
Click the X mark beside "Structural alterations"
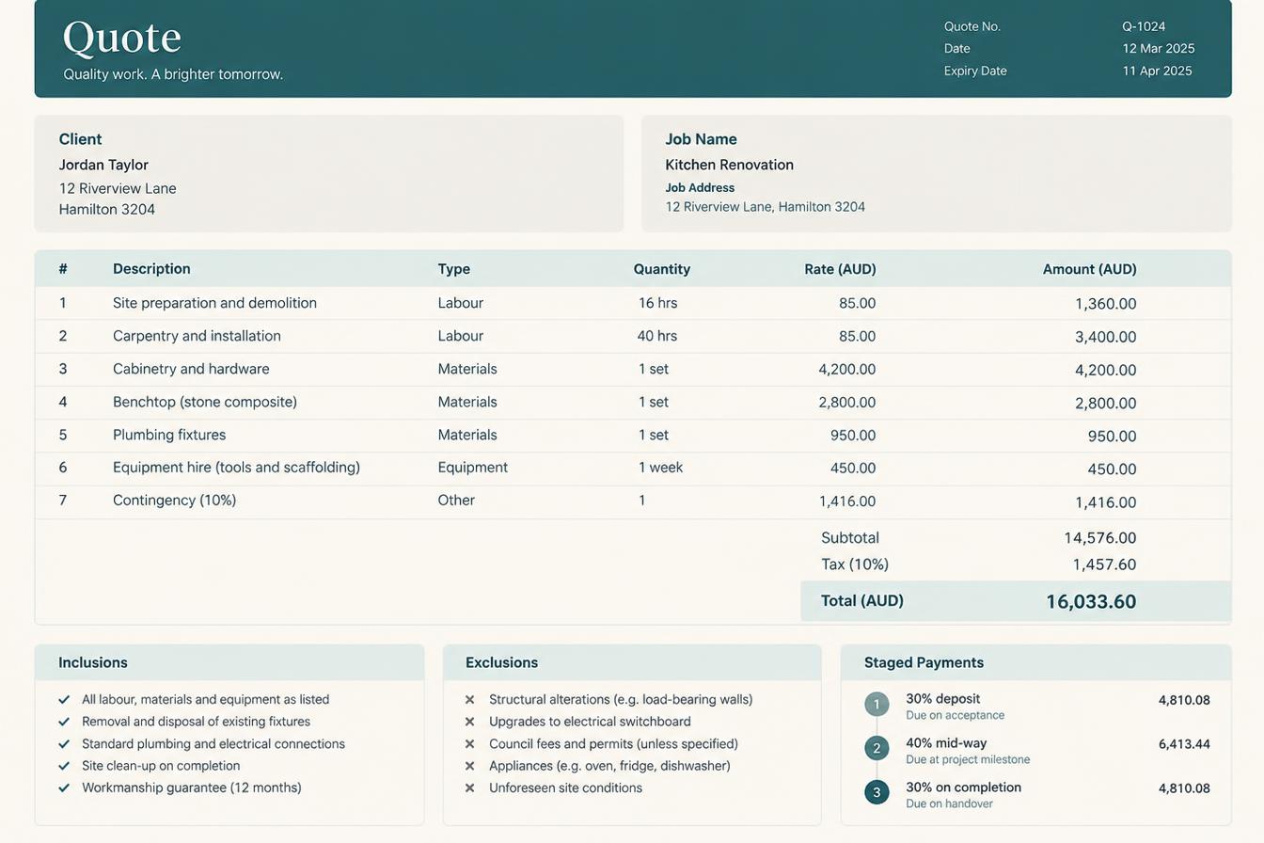click(x=469, y=700)
